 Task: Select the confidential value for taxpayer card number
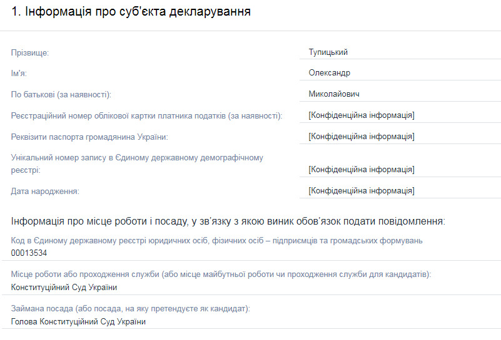coord(362,115)
